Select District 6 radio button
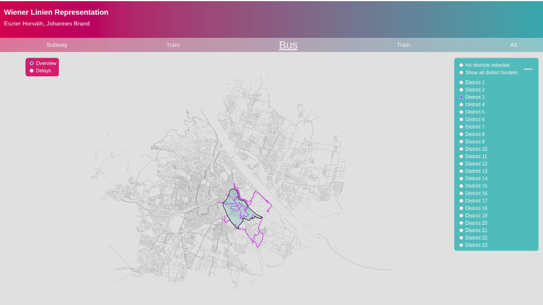Image resolution: width=543 pixels, height=305 pixels. click(462, 119)
